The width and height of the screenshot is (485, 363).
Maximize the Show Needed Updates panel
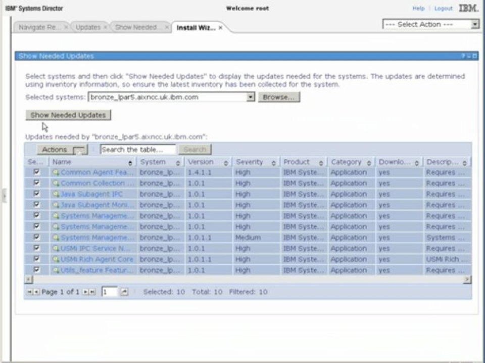click(475, 56)
